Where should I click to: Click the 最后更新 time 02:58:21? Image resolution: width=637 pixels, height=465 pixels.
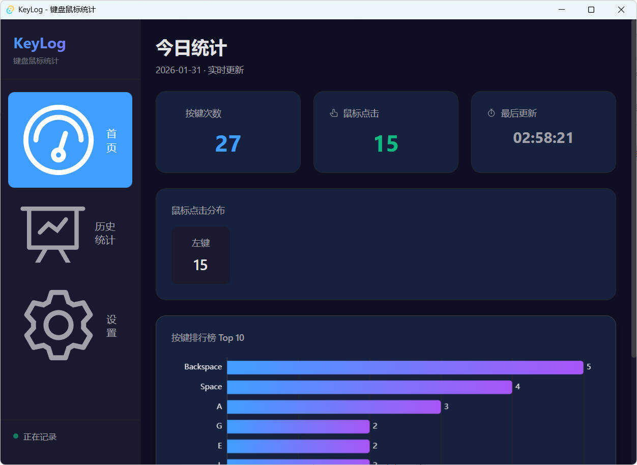pos(543,137)
